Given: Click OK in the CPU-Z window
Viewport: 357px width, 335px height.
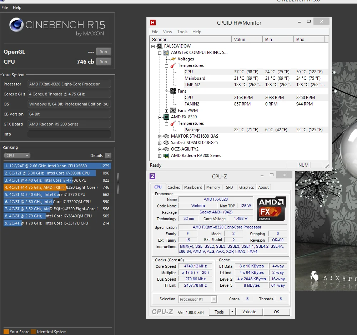Looking at the screenshot, I should coord(276,312).
